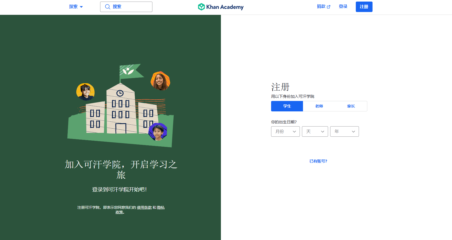
Task: Click the student photo with purple background
Action: pos(158,132)
